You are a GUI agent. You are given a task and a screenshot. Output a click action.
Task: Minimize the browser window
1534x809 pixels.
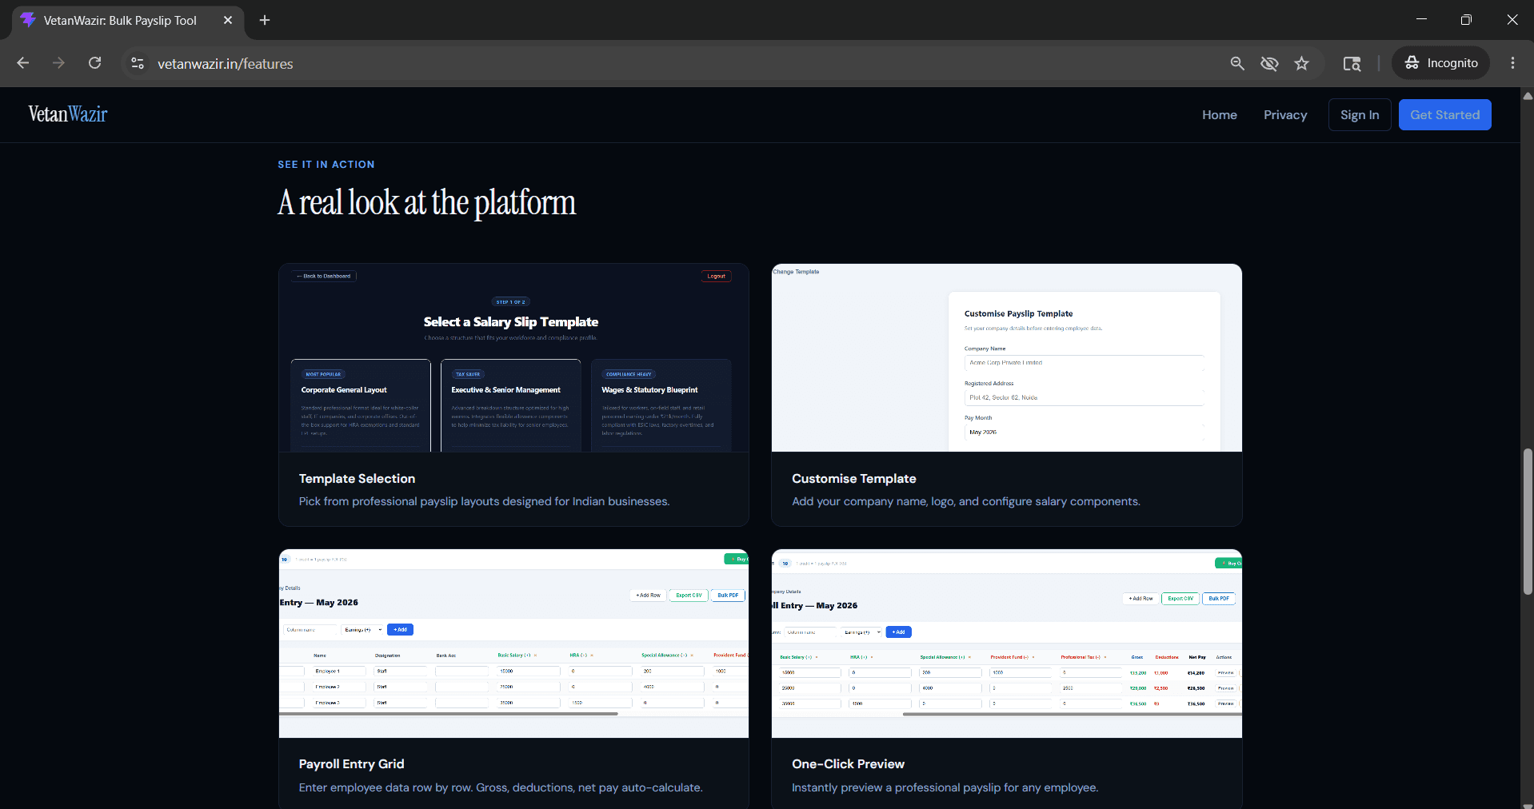(x=1421, y=19)
